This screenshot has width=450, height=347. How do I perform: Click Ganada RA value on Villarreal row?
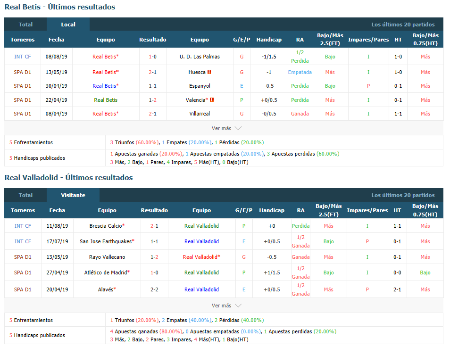click(x=300, y=114)
